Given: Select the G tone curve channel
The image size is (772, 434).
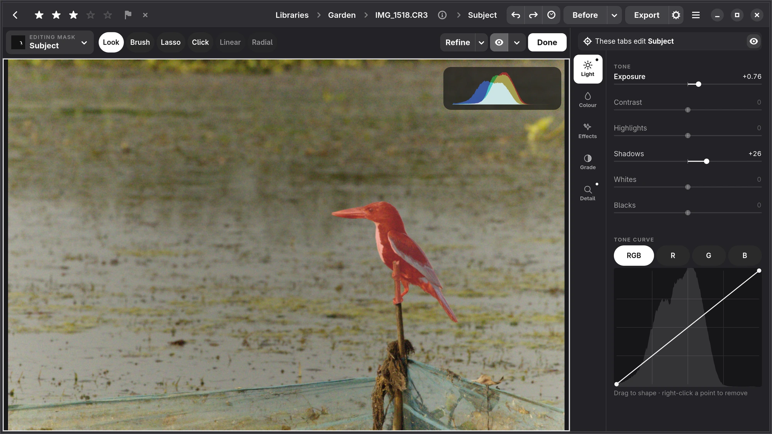Looking at the screenshot, I should point(708,255).
